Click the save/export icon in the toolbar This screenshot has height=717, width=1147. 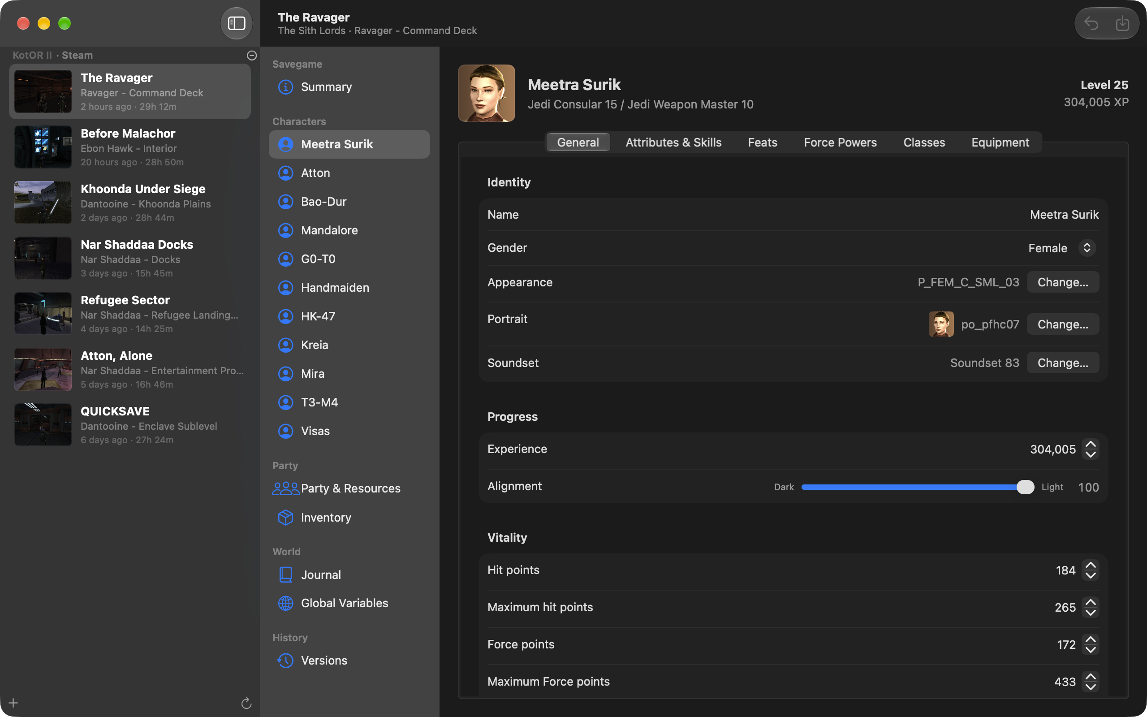point(1122,23)
